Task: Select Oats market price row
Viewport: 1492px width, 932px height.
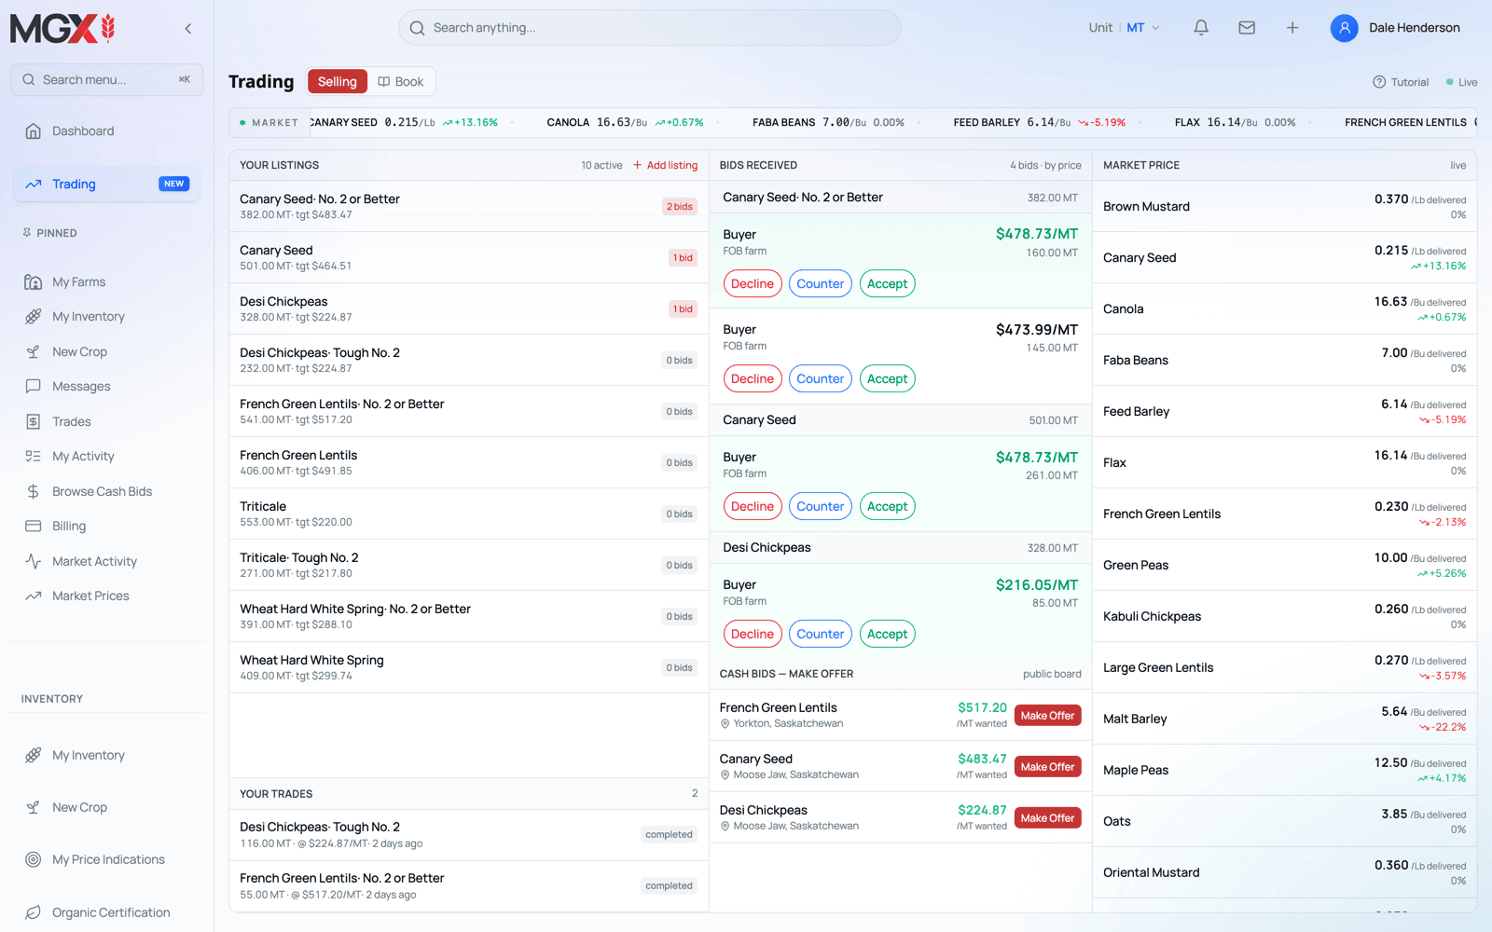Action: [1284, 822]
